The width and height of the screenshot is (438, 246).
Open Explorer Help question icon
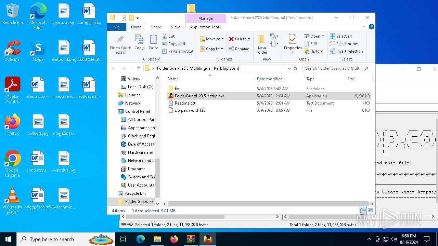[x=371, y=27]
